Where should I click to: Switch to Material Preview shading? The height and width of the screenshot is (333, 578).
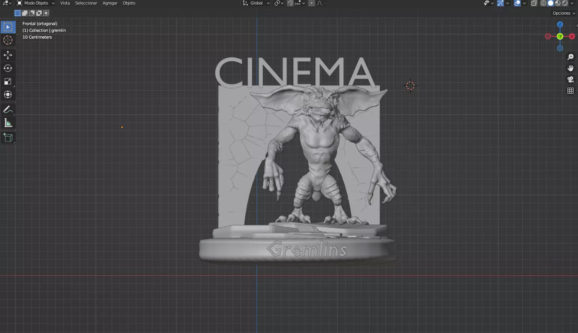[558, 3]
